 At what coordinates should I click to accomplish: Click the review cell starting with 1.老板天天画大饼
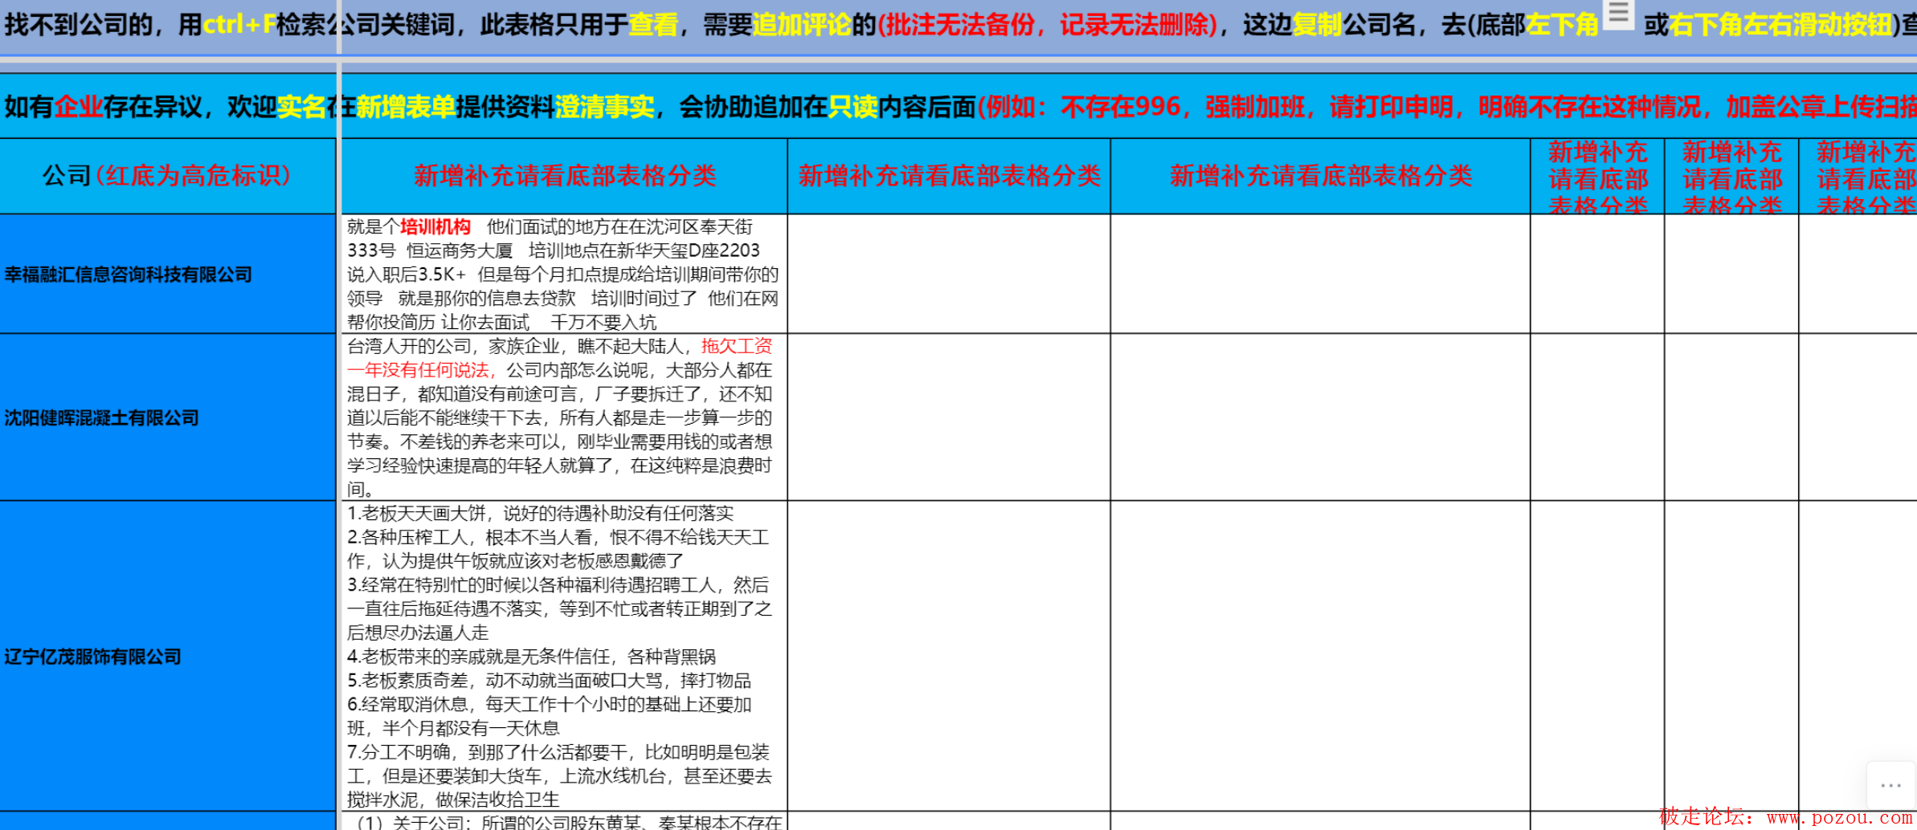pos(563,657)
